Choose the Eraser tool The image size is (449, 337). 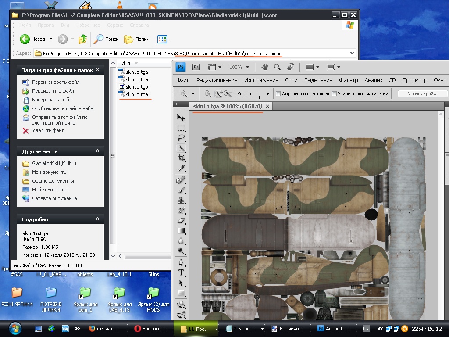click(181, 221)
